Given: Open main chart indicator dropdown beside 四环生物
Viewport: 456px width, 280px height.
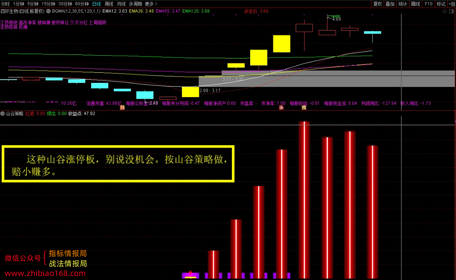Looking at the screenshot, I should coord(48,11).
